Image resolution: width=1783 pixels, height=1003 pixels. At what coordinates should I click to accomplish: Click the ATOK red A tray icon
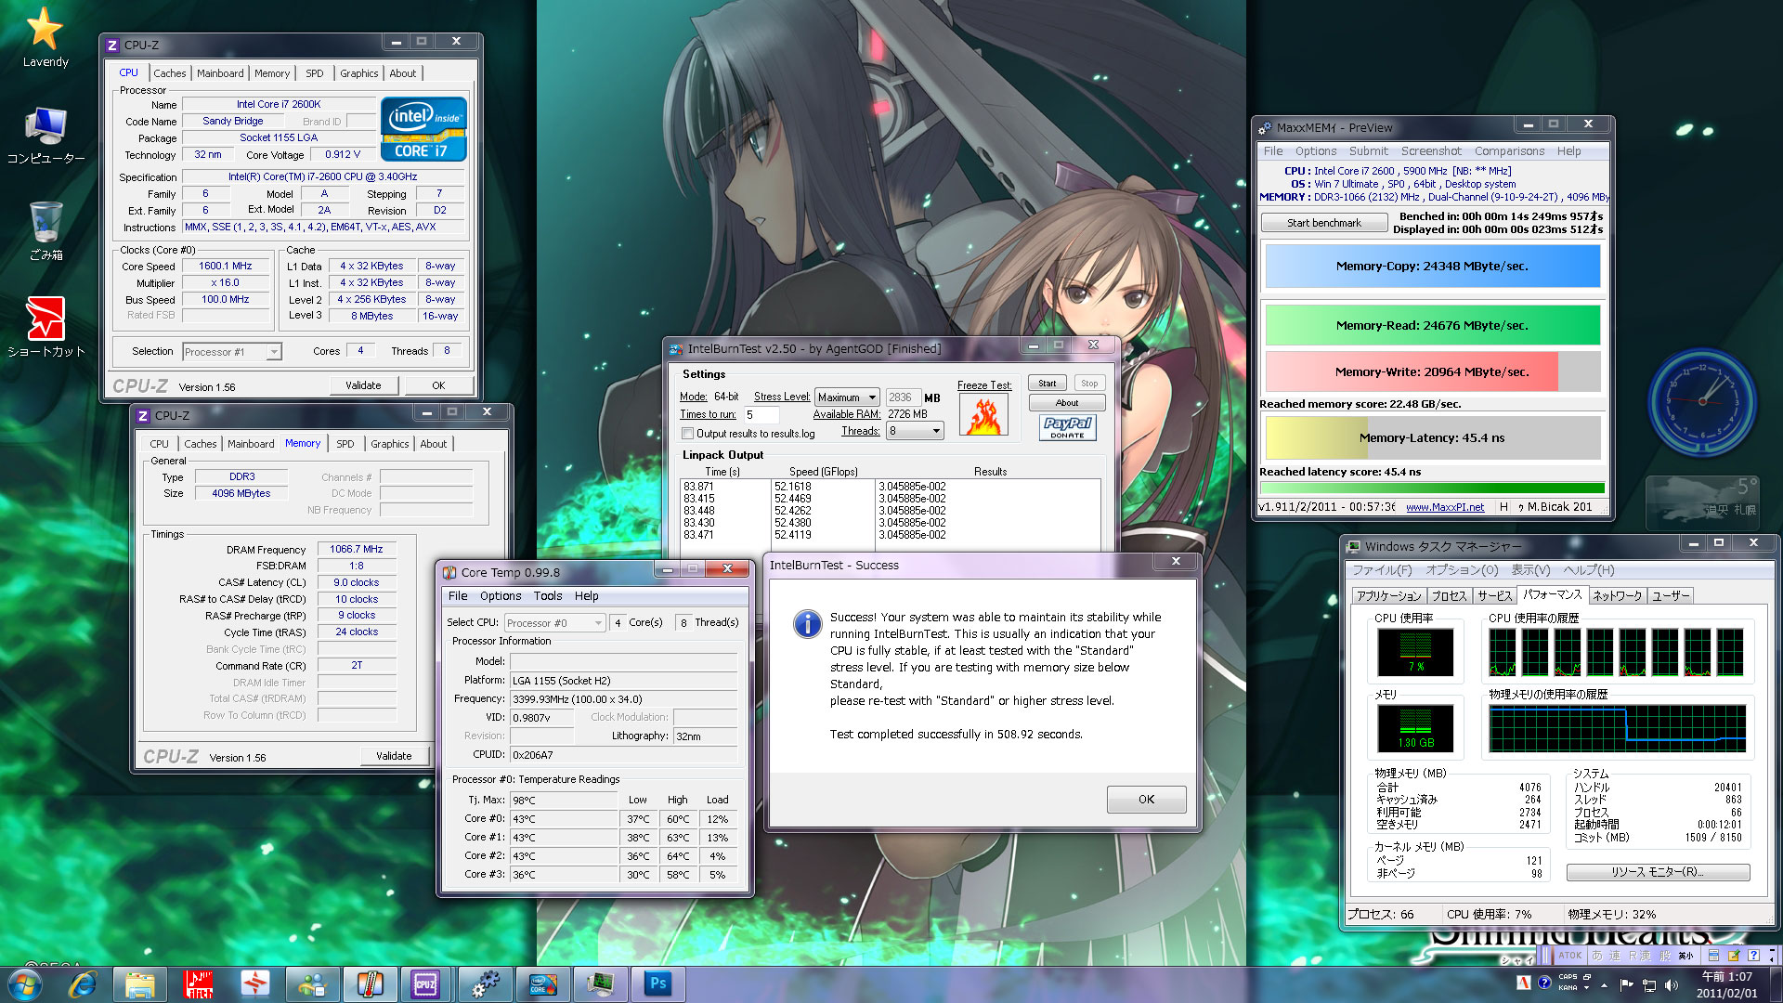coord(1523,983)
